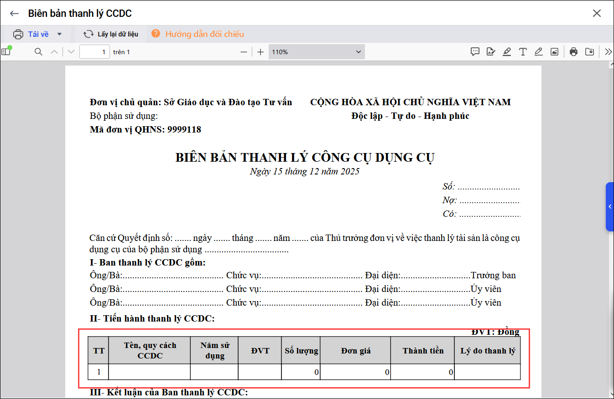Select the comment annotation tool
The height and width of the screenshot is (399, 614).
pyautogui.click(x=475, y=52)
